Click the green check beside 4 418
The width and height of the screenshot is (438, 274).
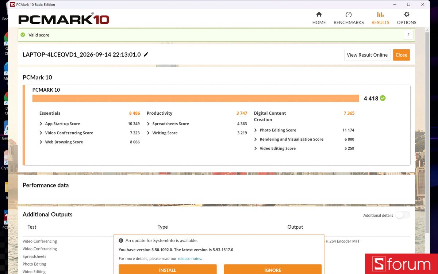point(383,98)
